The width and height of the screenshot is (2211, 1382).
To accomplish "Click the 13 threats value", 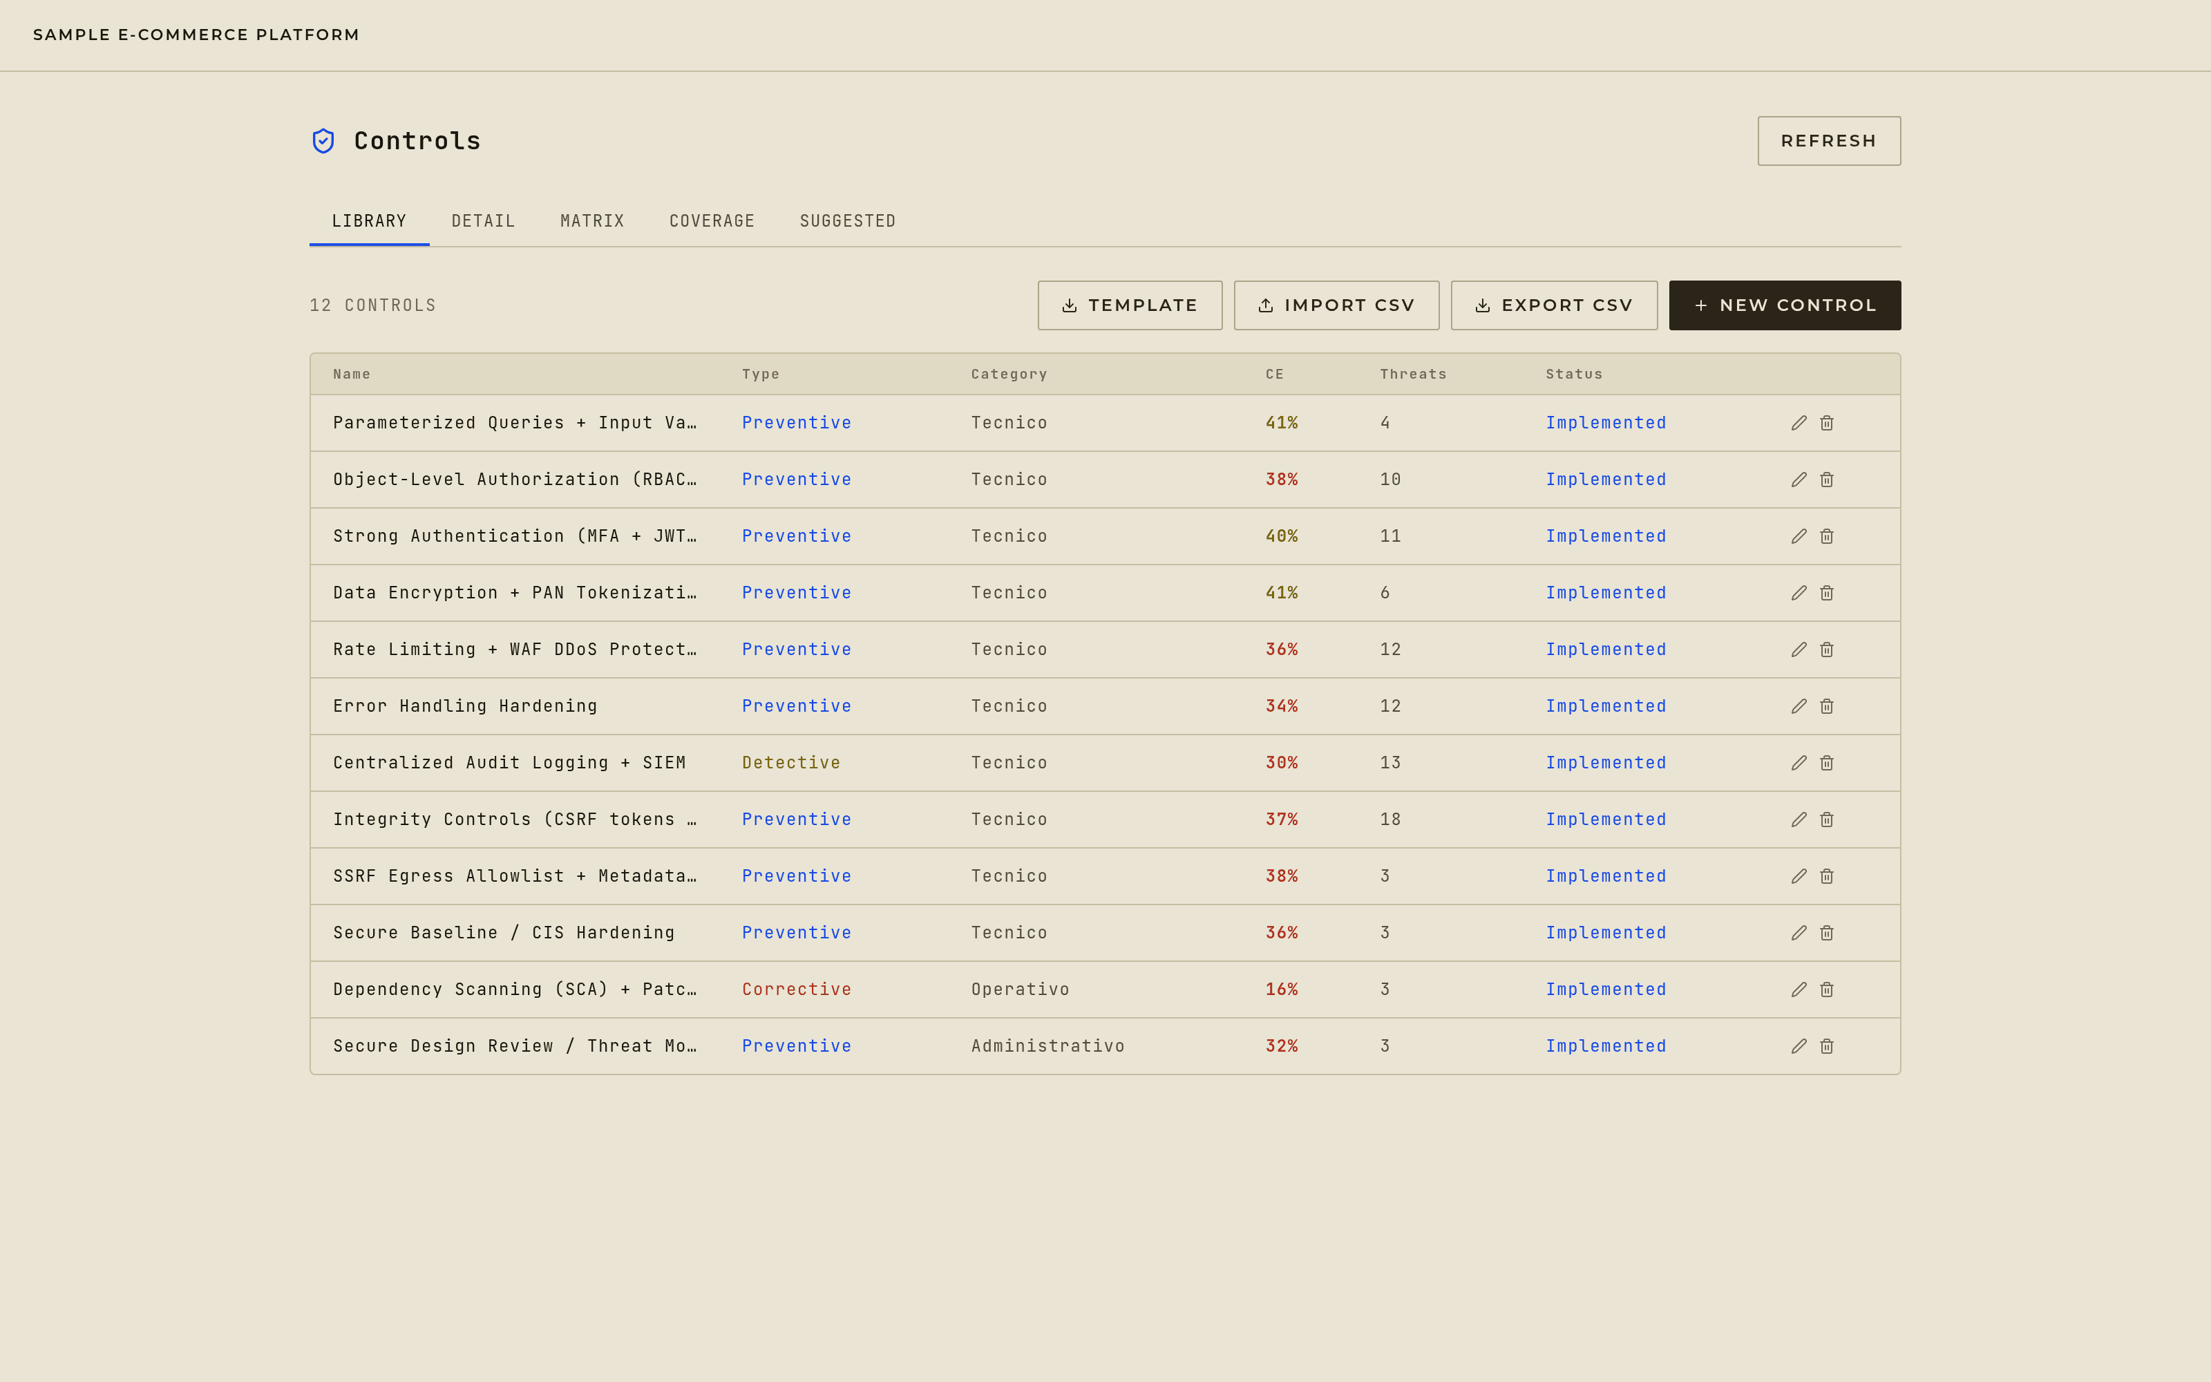I will 1389,763.
